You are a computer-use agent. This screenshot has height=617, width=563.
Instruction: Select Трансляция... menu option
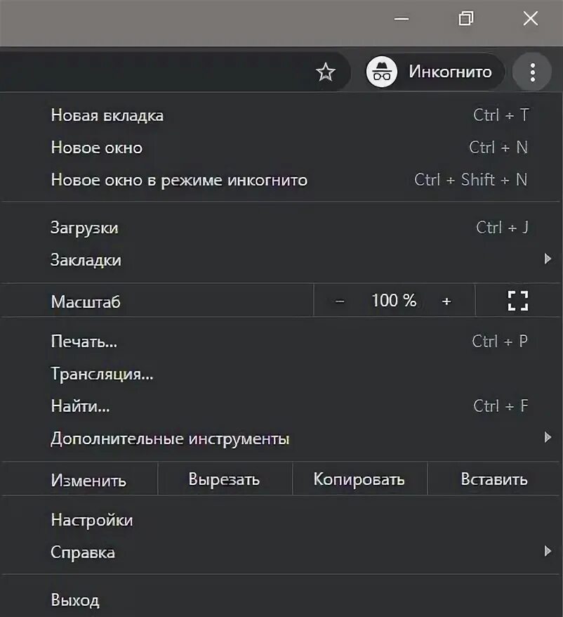click(102, 374)
